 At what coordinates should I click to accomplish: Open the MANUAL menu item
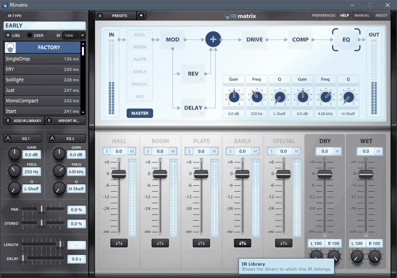(362, 16)
